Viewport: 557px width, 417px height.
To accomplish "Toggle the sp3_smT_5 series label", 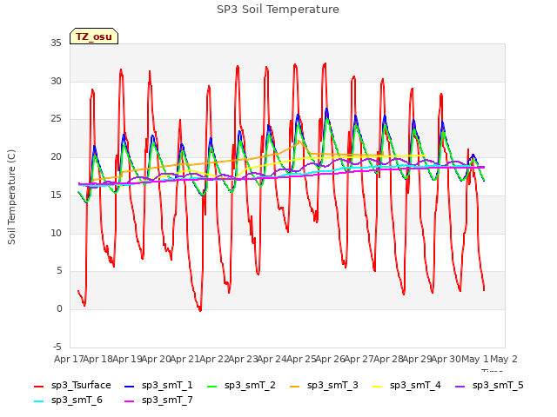I will tap(498, 386).
